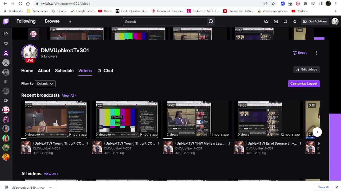This screenshot has height=191, width=341.
Task: Open View All for Recent broadcasts
Action: [x=69, y=95]
